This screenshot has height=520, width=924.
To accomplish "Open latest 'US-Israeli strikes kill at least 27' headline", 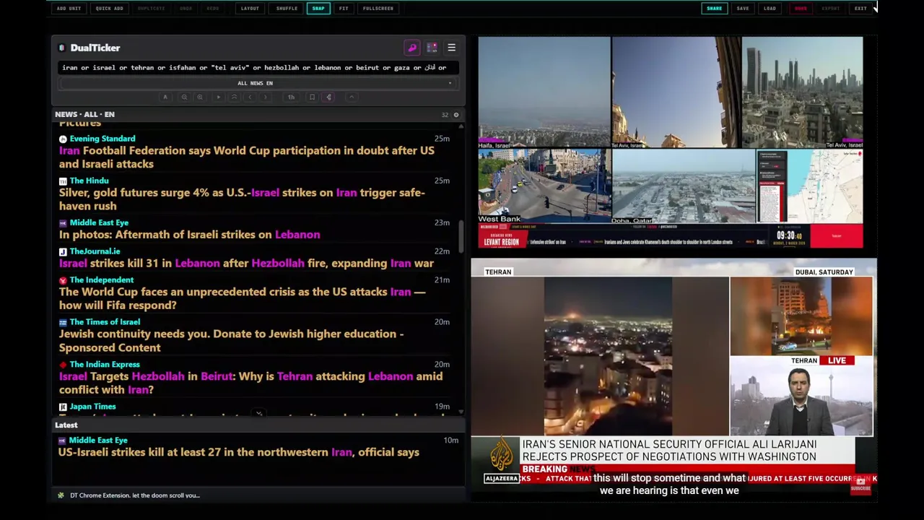I will (239, 452).
